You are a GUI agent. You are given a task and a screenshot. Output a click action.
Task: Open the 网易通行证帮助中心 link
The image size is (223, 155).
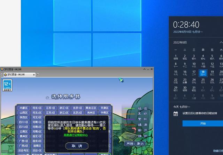point(76,135)
